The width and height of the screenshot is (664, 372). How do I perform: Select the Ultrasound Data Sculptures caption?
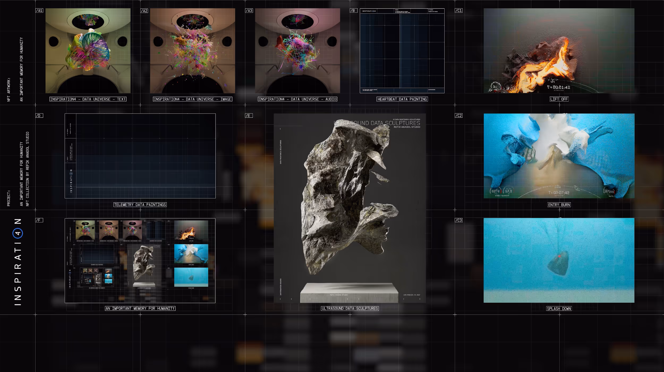[350, 309]
